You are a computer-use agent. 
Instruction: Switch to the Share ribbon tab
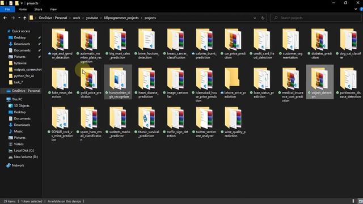click(38, 9)
